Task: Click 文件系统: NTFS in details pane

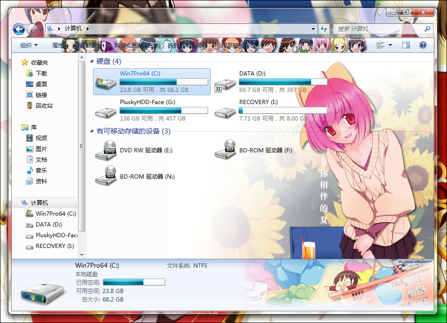Action: 187,265
